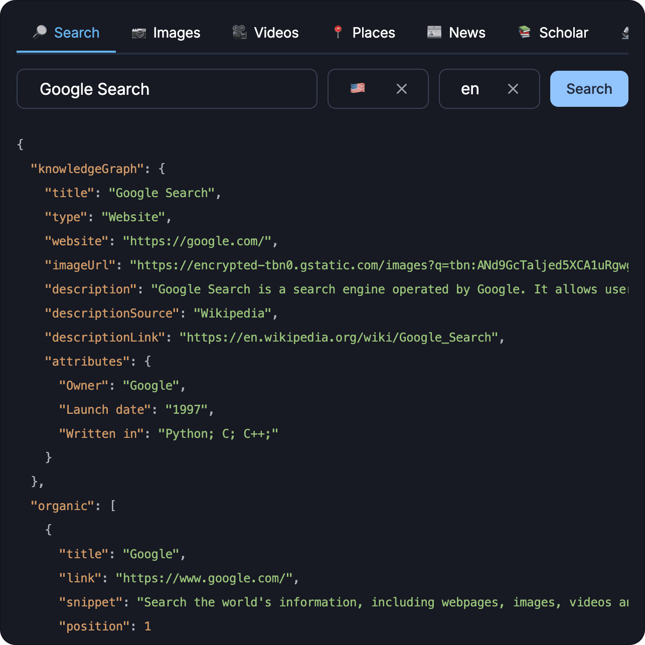
Task: Switch to the Places tab
Action: pos(364,33)
